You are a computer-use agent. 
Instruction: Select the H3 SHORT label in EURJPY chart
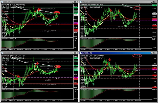tap(127, 7)
